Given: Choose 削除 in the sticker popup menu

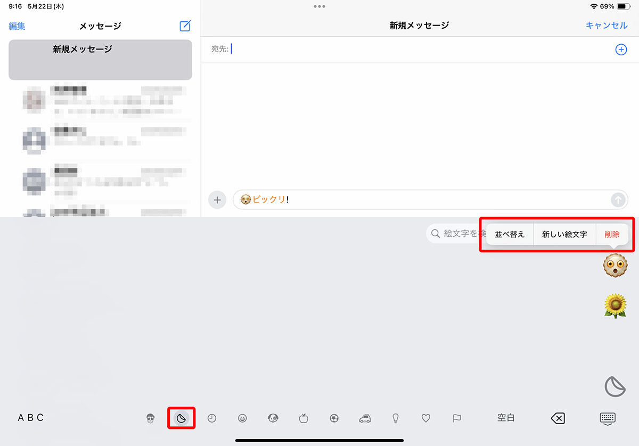Looking at the screenshot, I should [612, 234].
